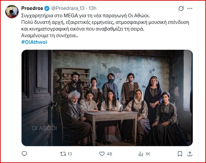Open the #OiAthwoi hashtag link
This screenshot has width=206, height=163.
(34, 42)
